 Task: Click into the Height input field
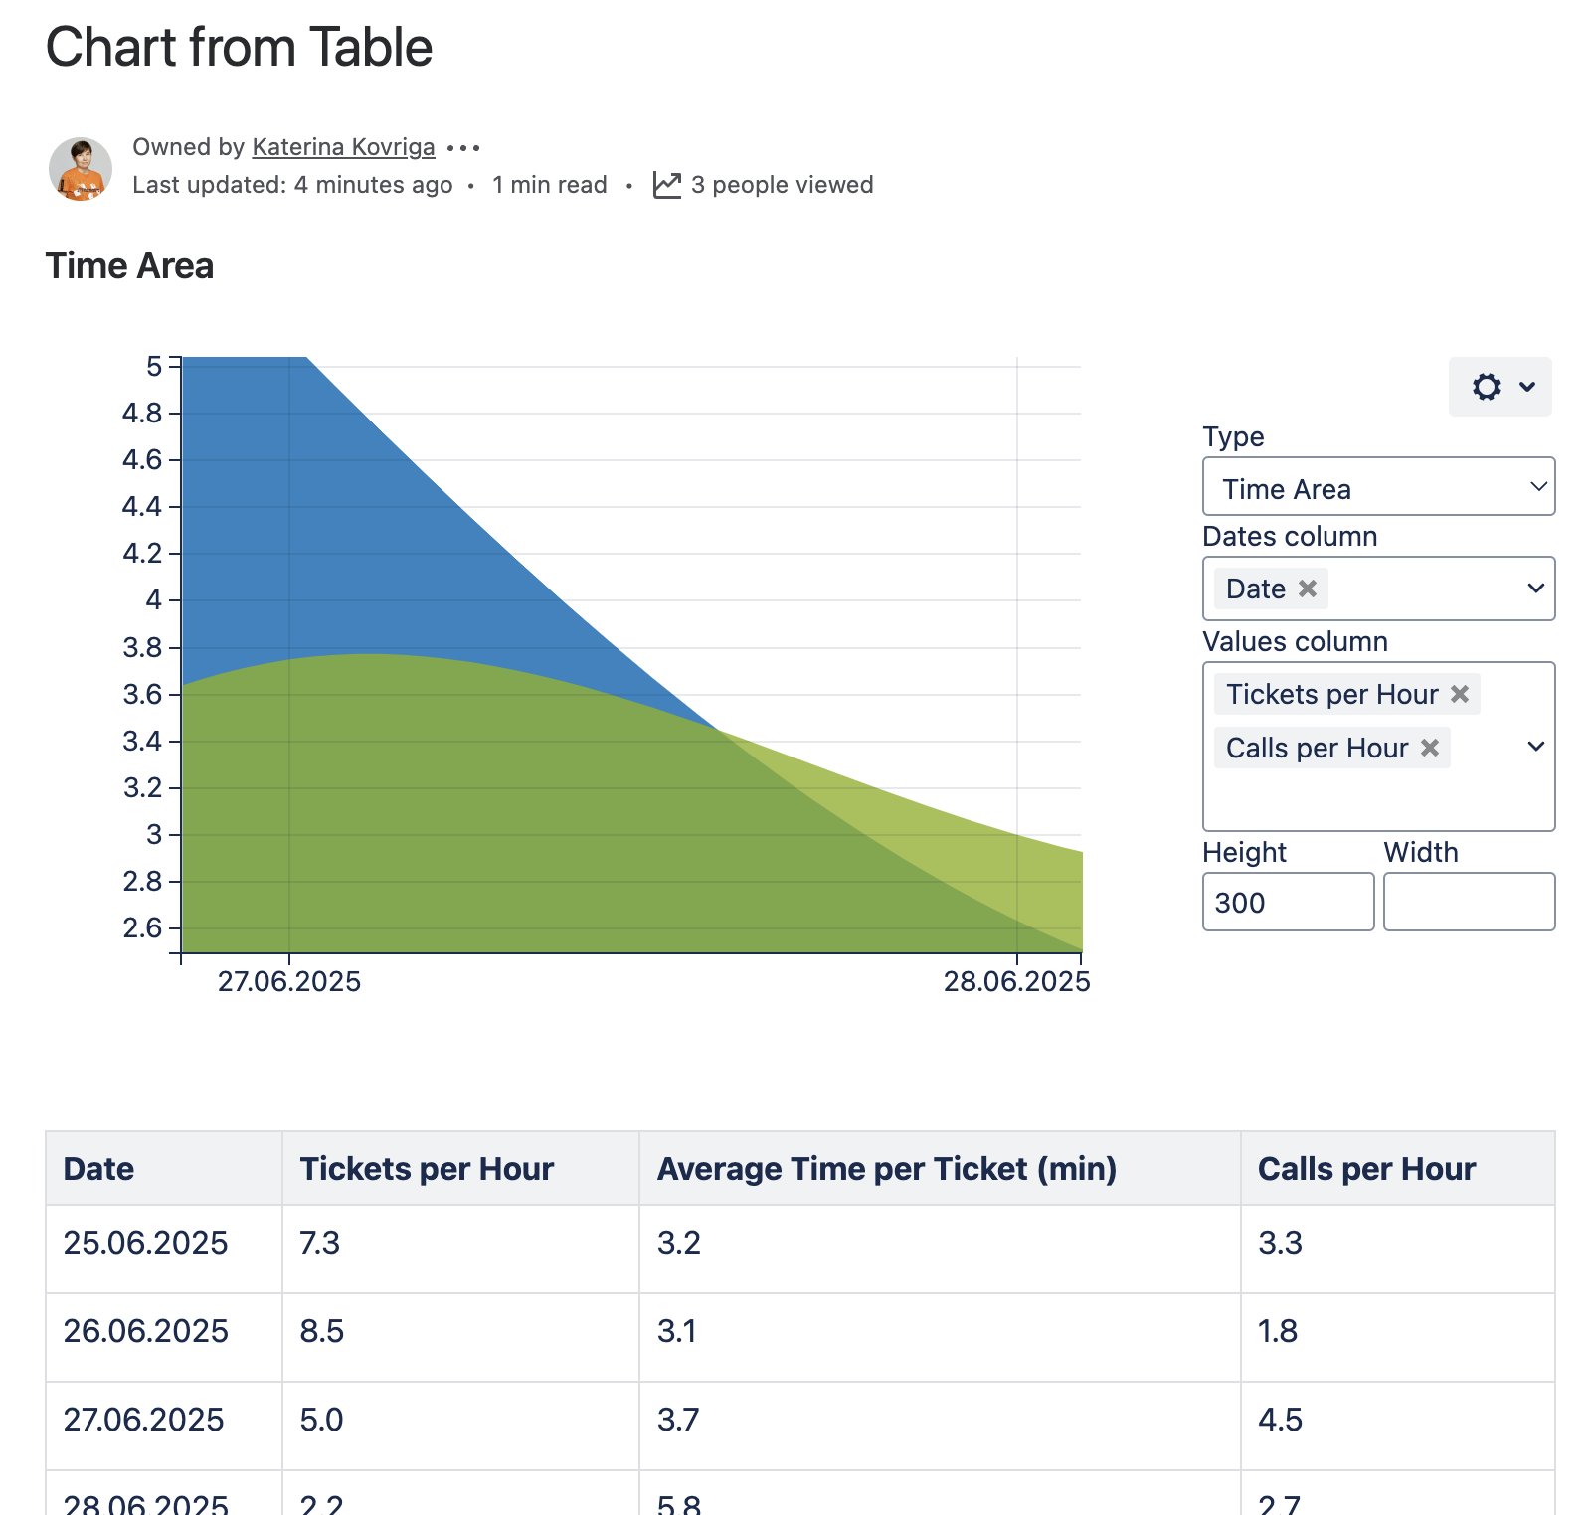1288,902
